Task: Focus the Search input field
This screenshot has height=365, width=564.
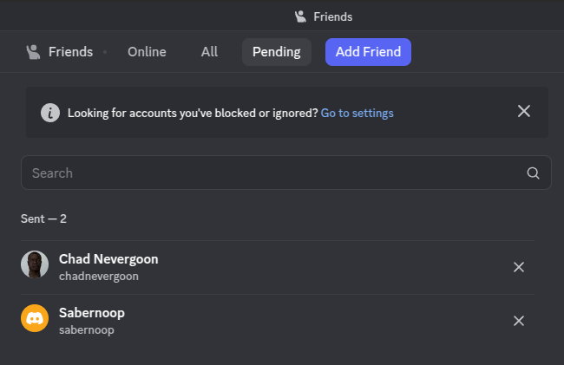Action: (286, 173)
